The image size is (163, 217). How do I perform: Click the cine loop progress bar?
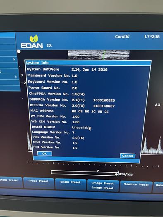tap(85, 173)
